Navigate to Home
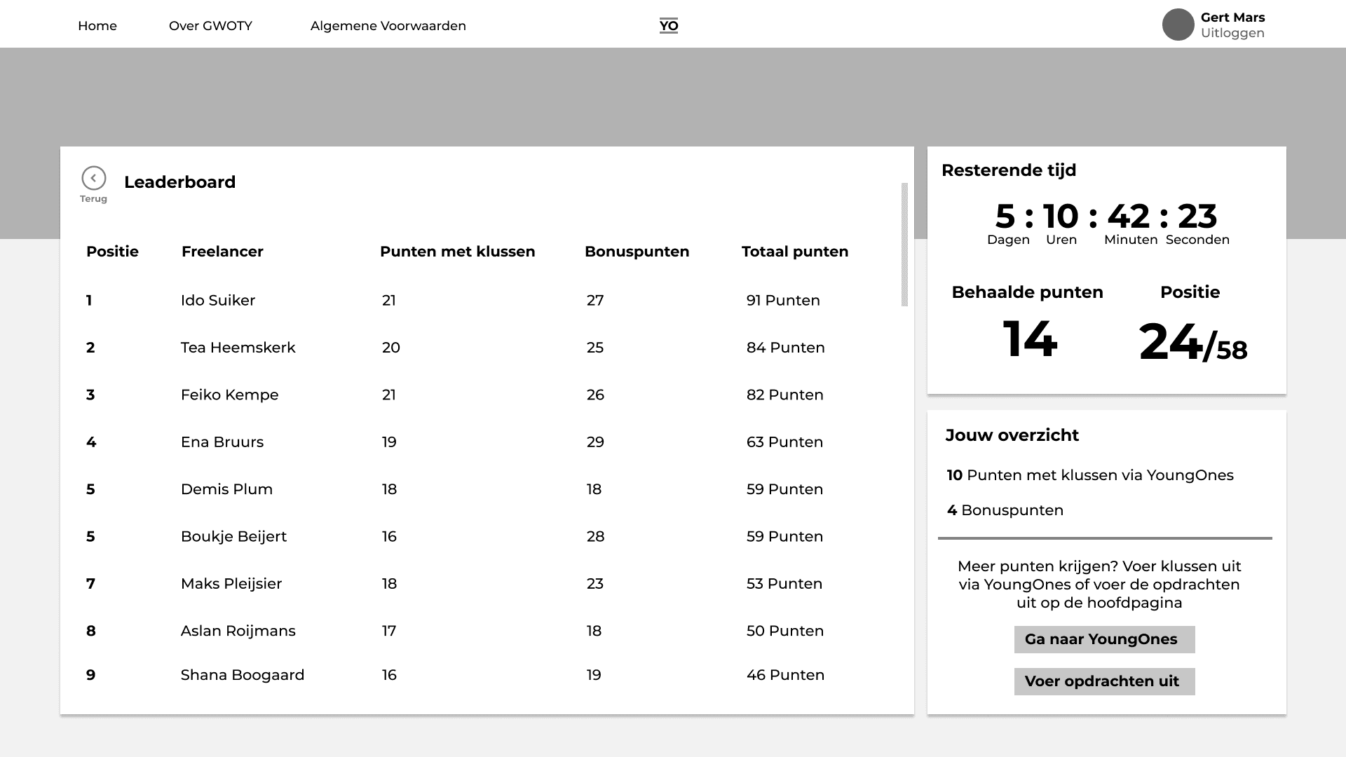The width and height of the screenshot is (1346, 757). coord(97,25)
